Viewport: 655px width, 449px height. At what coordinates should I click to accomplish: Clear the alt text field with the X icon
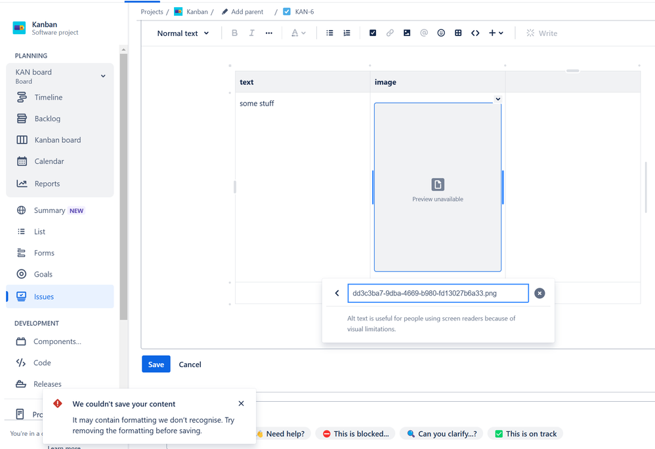[x=539, y=294]
